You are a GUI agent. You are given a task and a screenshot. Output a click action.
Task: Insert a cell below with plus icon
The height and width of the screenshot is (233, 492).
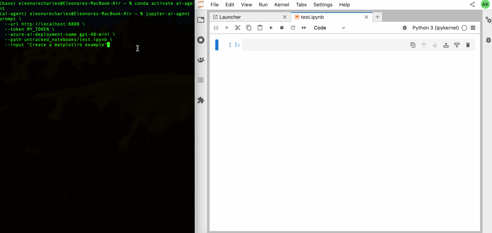pos(227,28)
